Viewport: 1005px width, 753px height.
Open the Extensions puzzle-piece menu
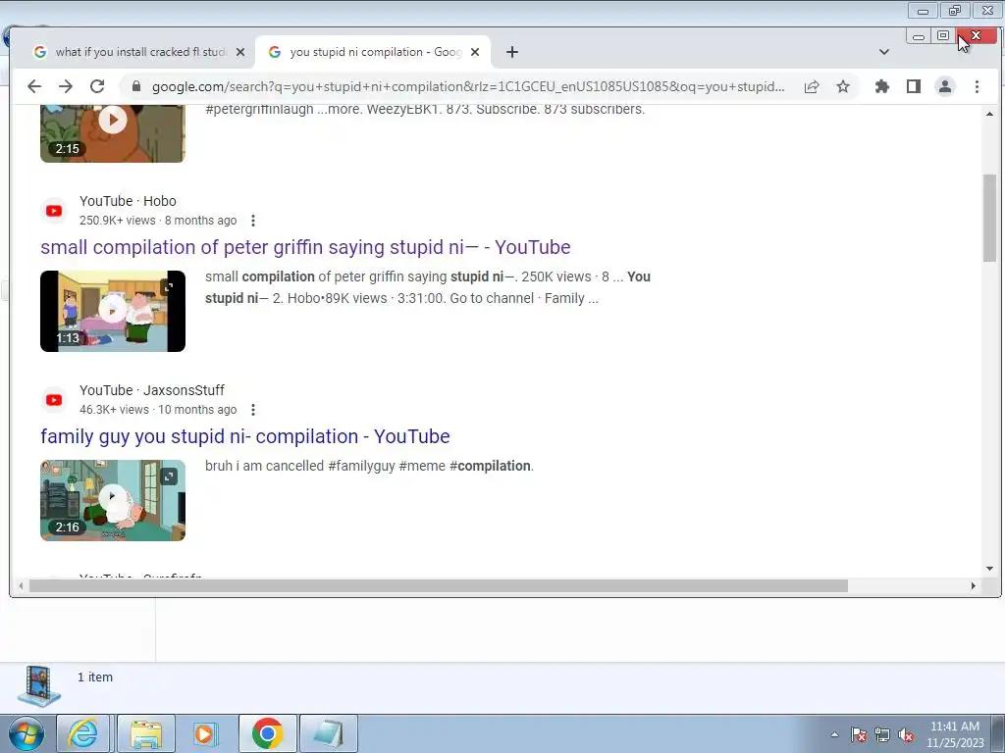pyautogui.click(x=882, y=86)
